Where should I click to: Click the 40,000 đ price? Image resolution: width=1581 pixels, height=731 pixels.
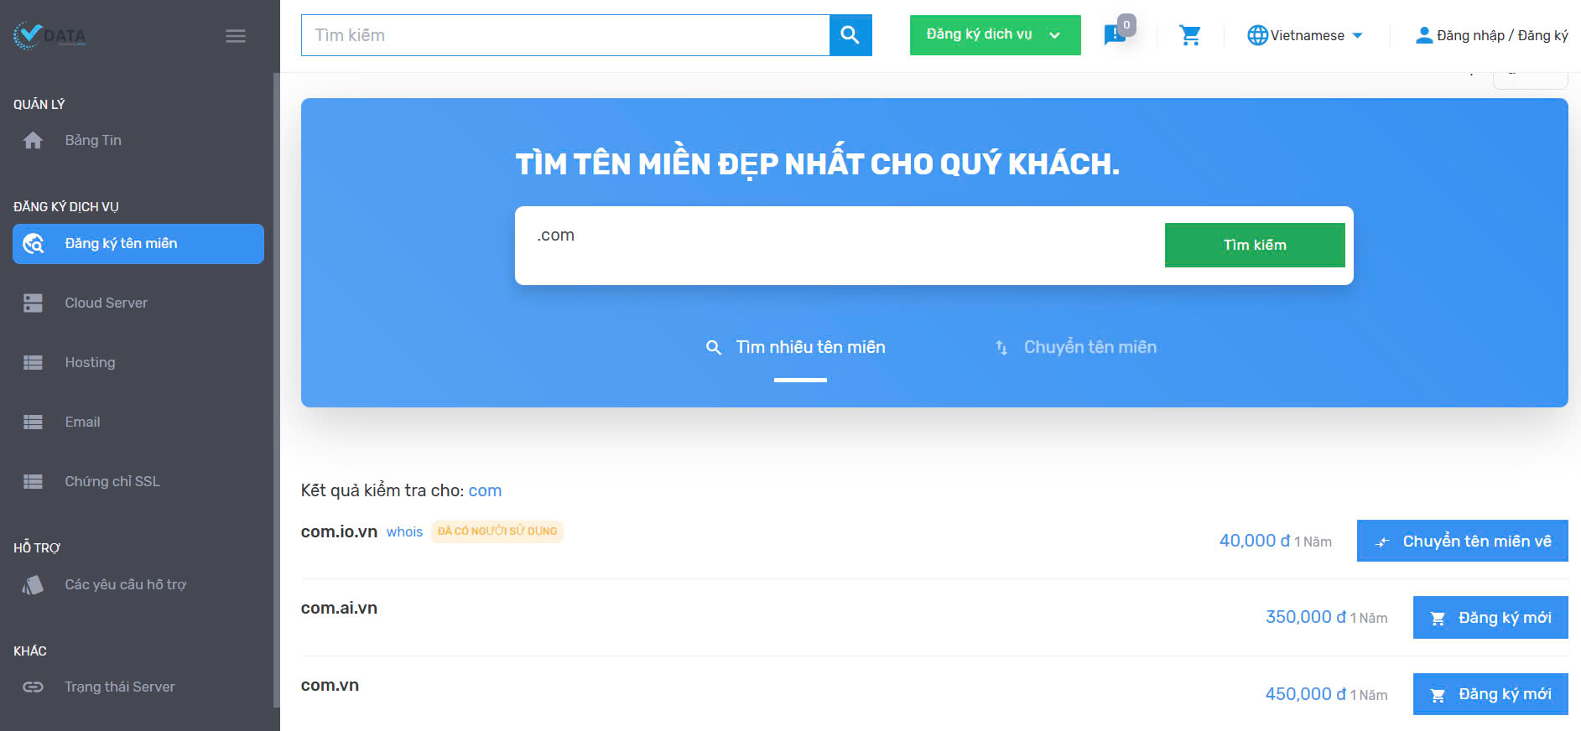pos(1254,541)
